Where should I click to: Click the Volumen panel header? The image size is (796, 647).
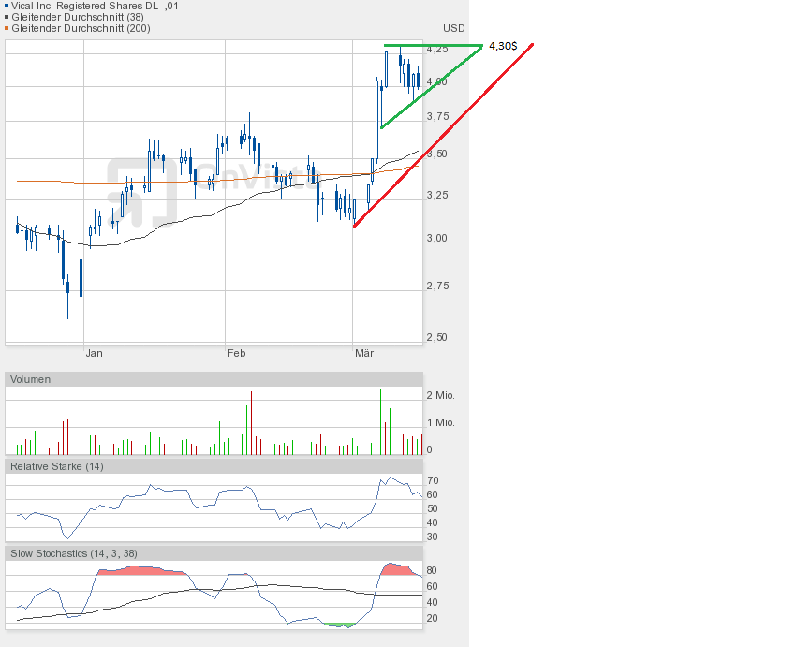pyautogui.click(x=31, y=379)
